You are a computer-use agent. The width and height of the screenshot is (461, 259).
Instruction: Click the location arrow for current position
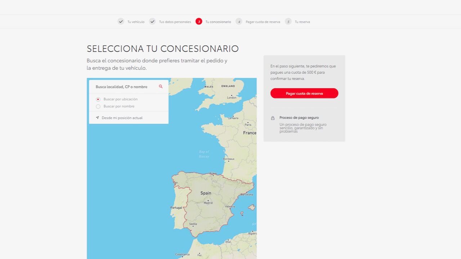point(98,118)
